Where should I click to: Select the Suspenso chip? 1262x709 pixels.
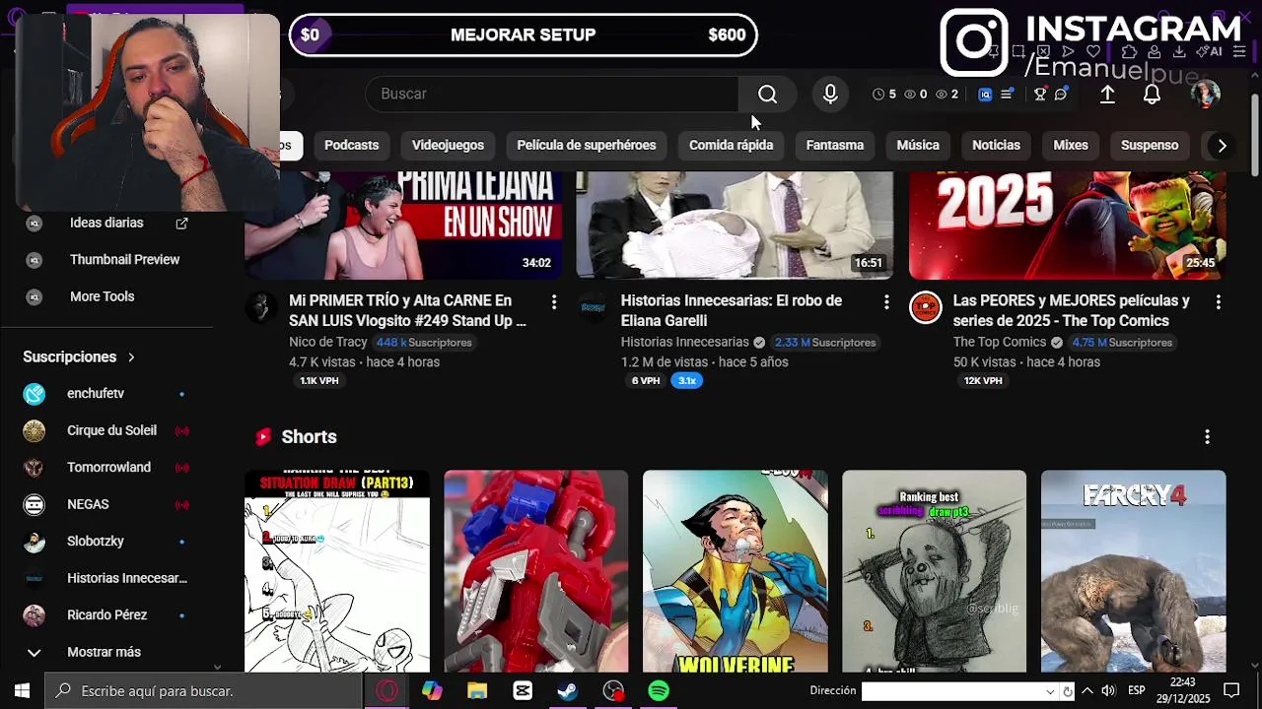pyautogui.click(x=1150, y=145)
